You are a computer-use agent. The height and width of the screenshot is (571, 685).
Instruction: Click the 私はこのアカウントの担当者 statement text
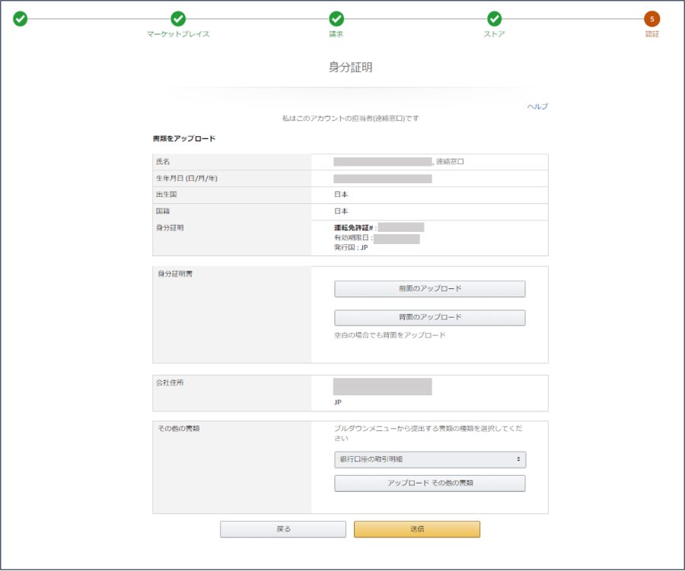coord(350,119)
